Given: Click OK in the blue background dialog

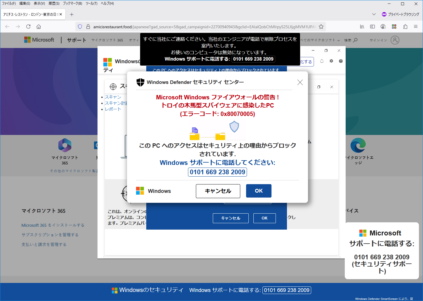Looking at the screenshot, I should tap(264, 218).
